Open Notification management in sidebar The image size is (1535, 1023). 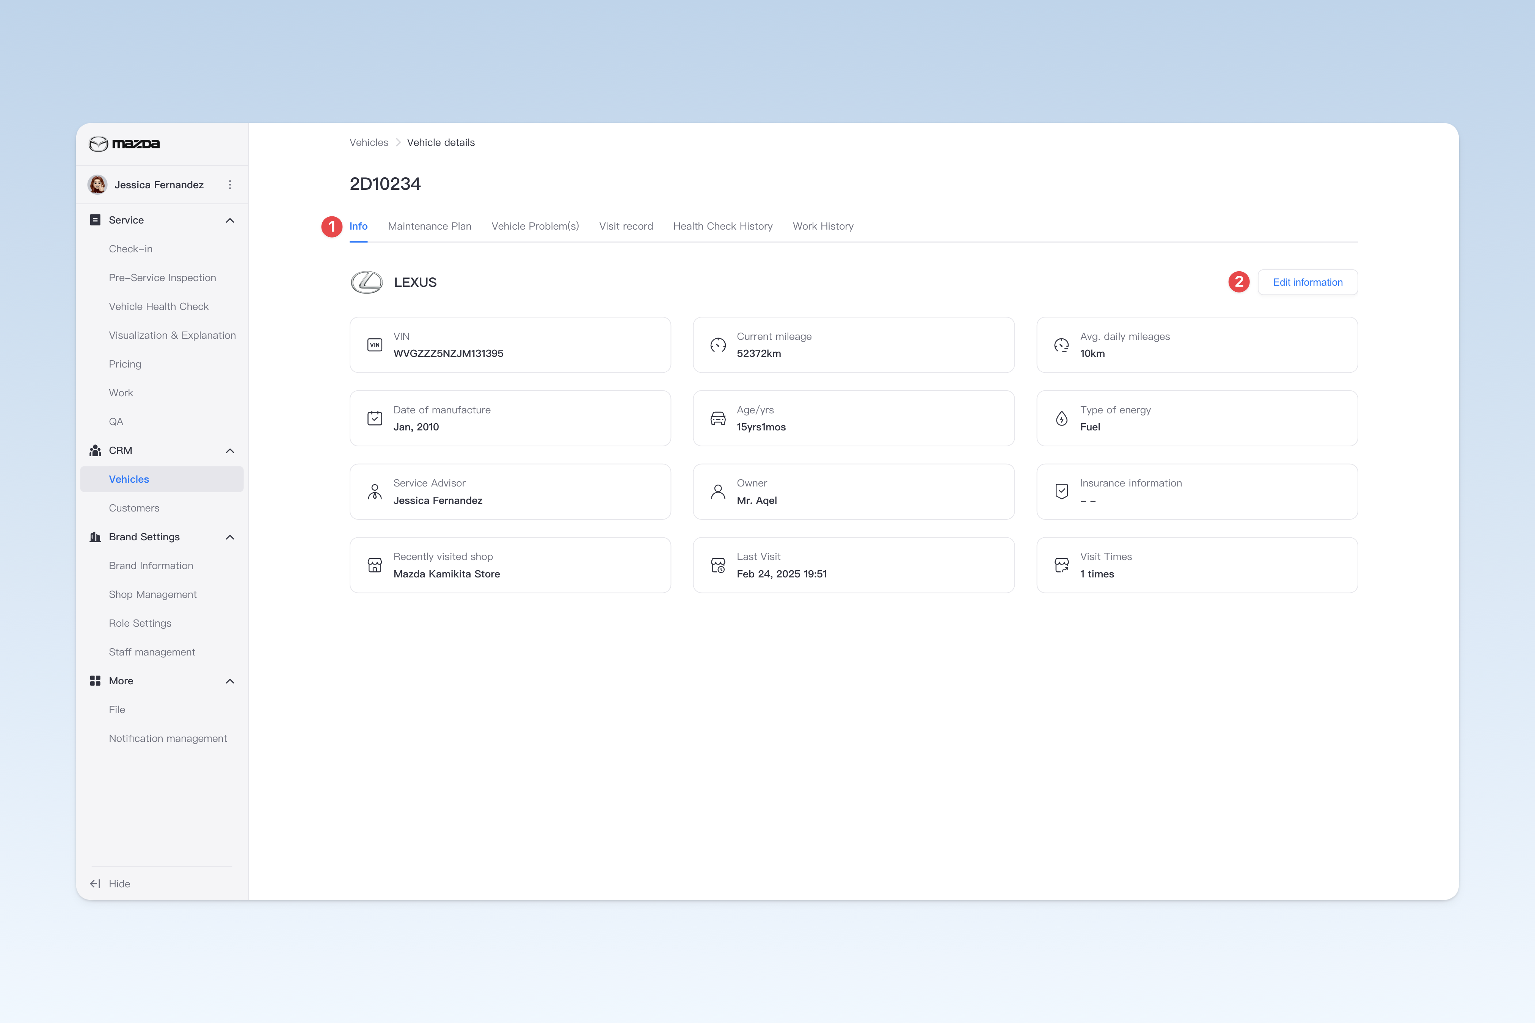pos(168,738)
